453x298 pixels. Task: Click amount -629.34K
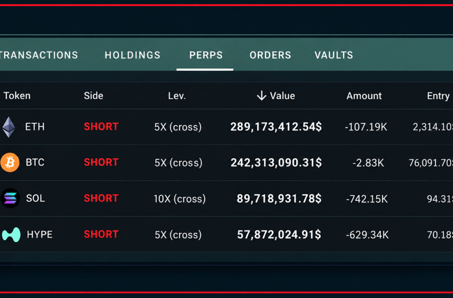click(368, 235)
